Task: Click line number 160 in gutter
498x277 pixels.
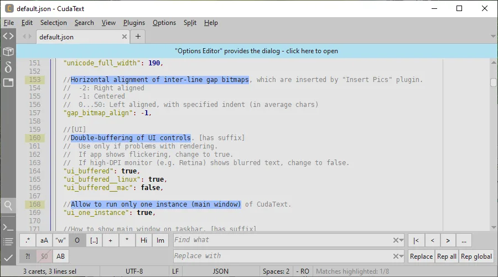Action: [x=35, y=138]
